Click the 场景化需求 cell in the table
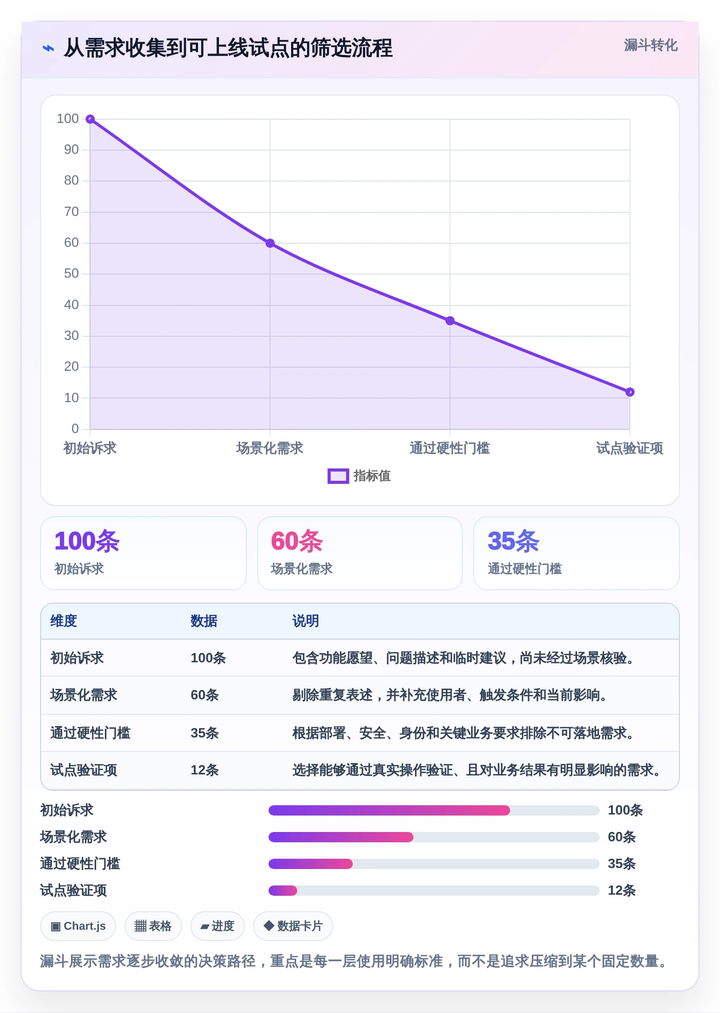 pyautogui.click(x=84, y=695)
